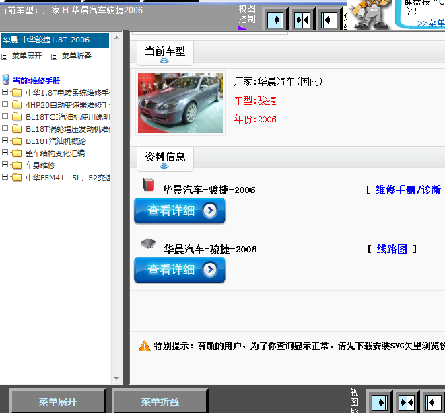
Task: Open the 线路图 link
Action: 392,249
